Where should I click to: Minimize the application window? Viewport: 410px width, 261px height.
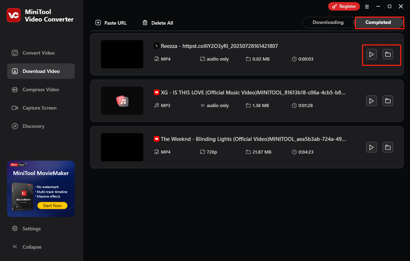[378, 6]
